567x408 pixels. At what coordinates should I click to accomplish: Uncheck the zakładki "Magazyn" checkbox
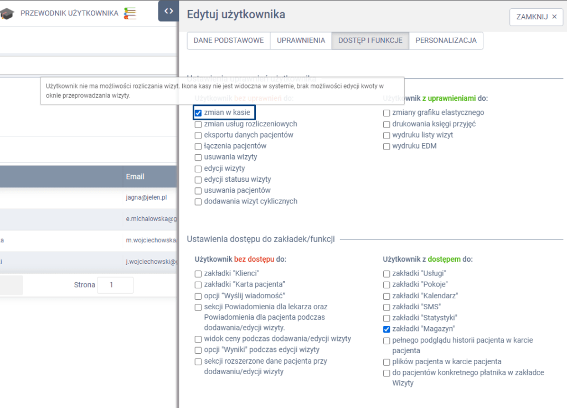(x=386, y=329)
